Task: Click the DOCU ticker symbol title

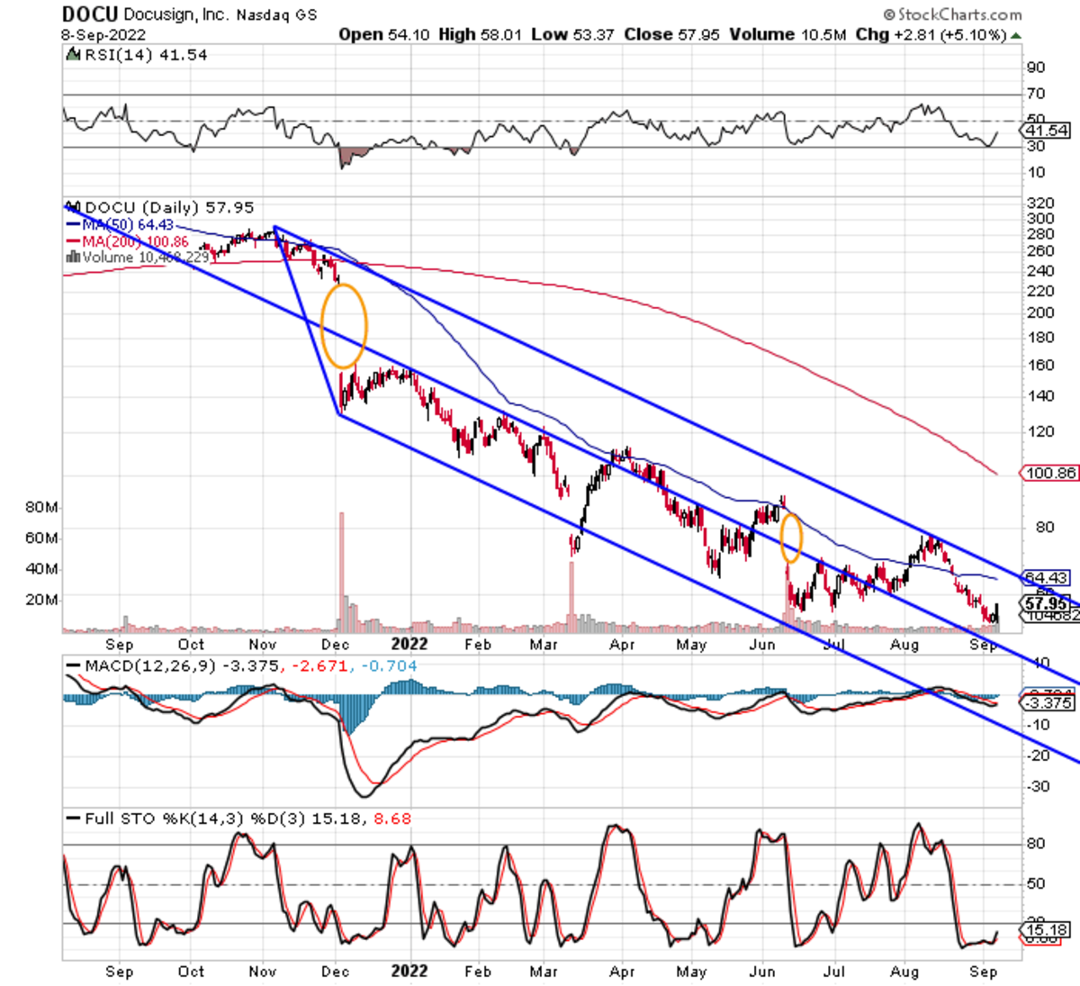Action: click(x=89, y=14)
